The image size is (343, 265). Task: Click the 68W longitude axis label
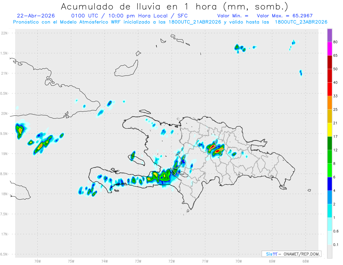click(305, 261)
